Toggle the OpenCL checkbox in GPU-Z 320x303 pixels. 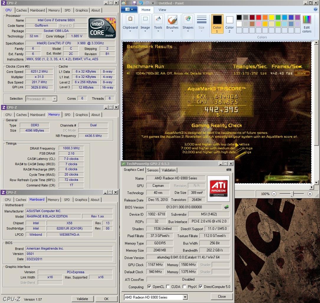coord(149,287)
